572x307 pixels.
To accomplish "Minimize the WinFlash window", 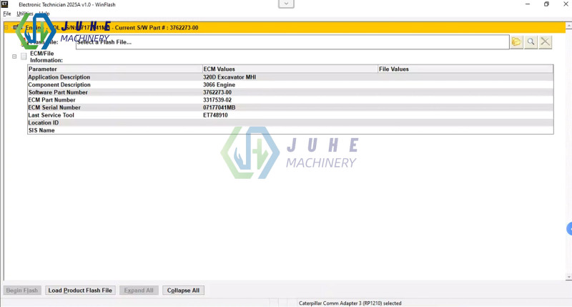I will point(528,4).
